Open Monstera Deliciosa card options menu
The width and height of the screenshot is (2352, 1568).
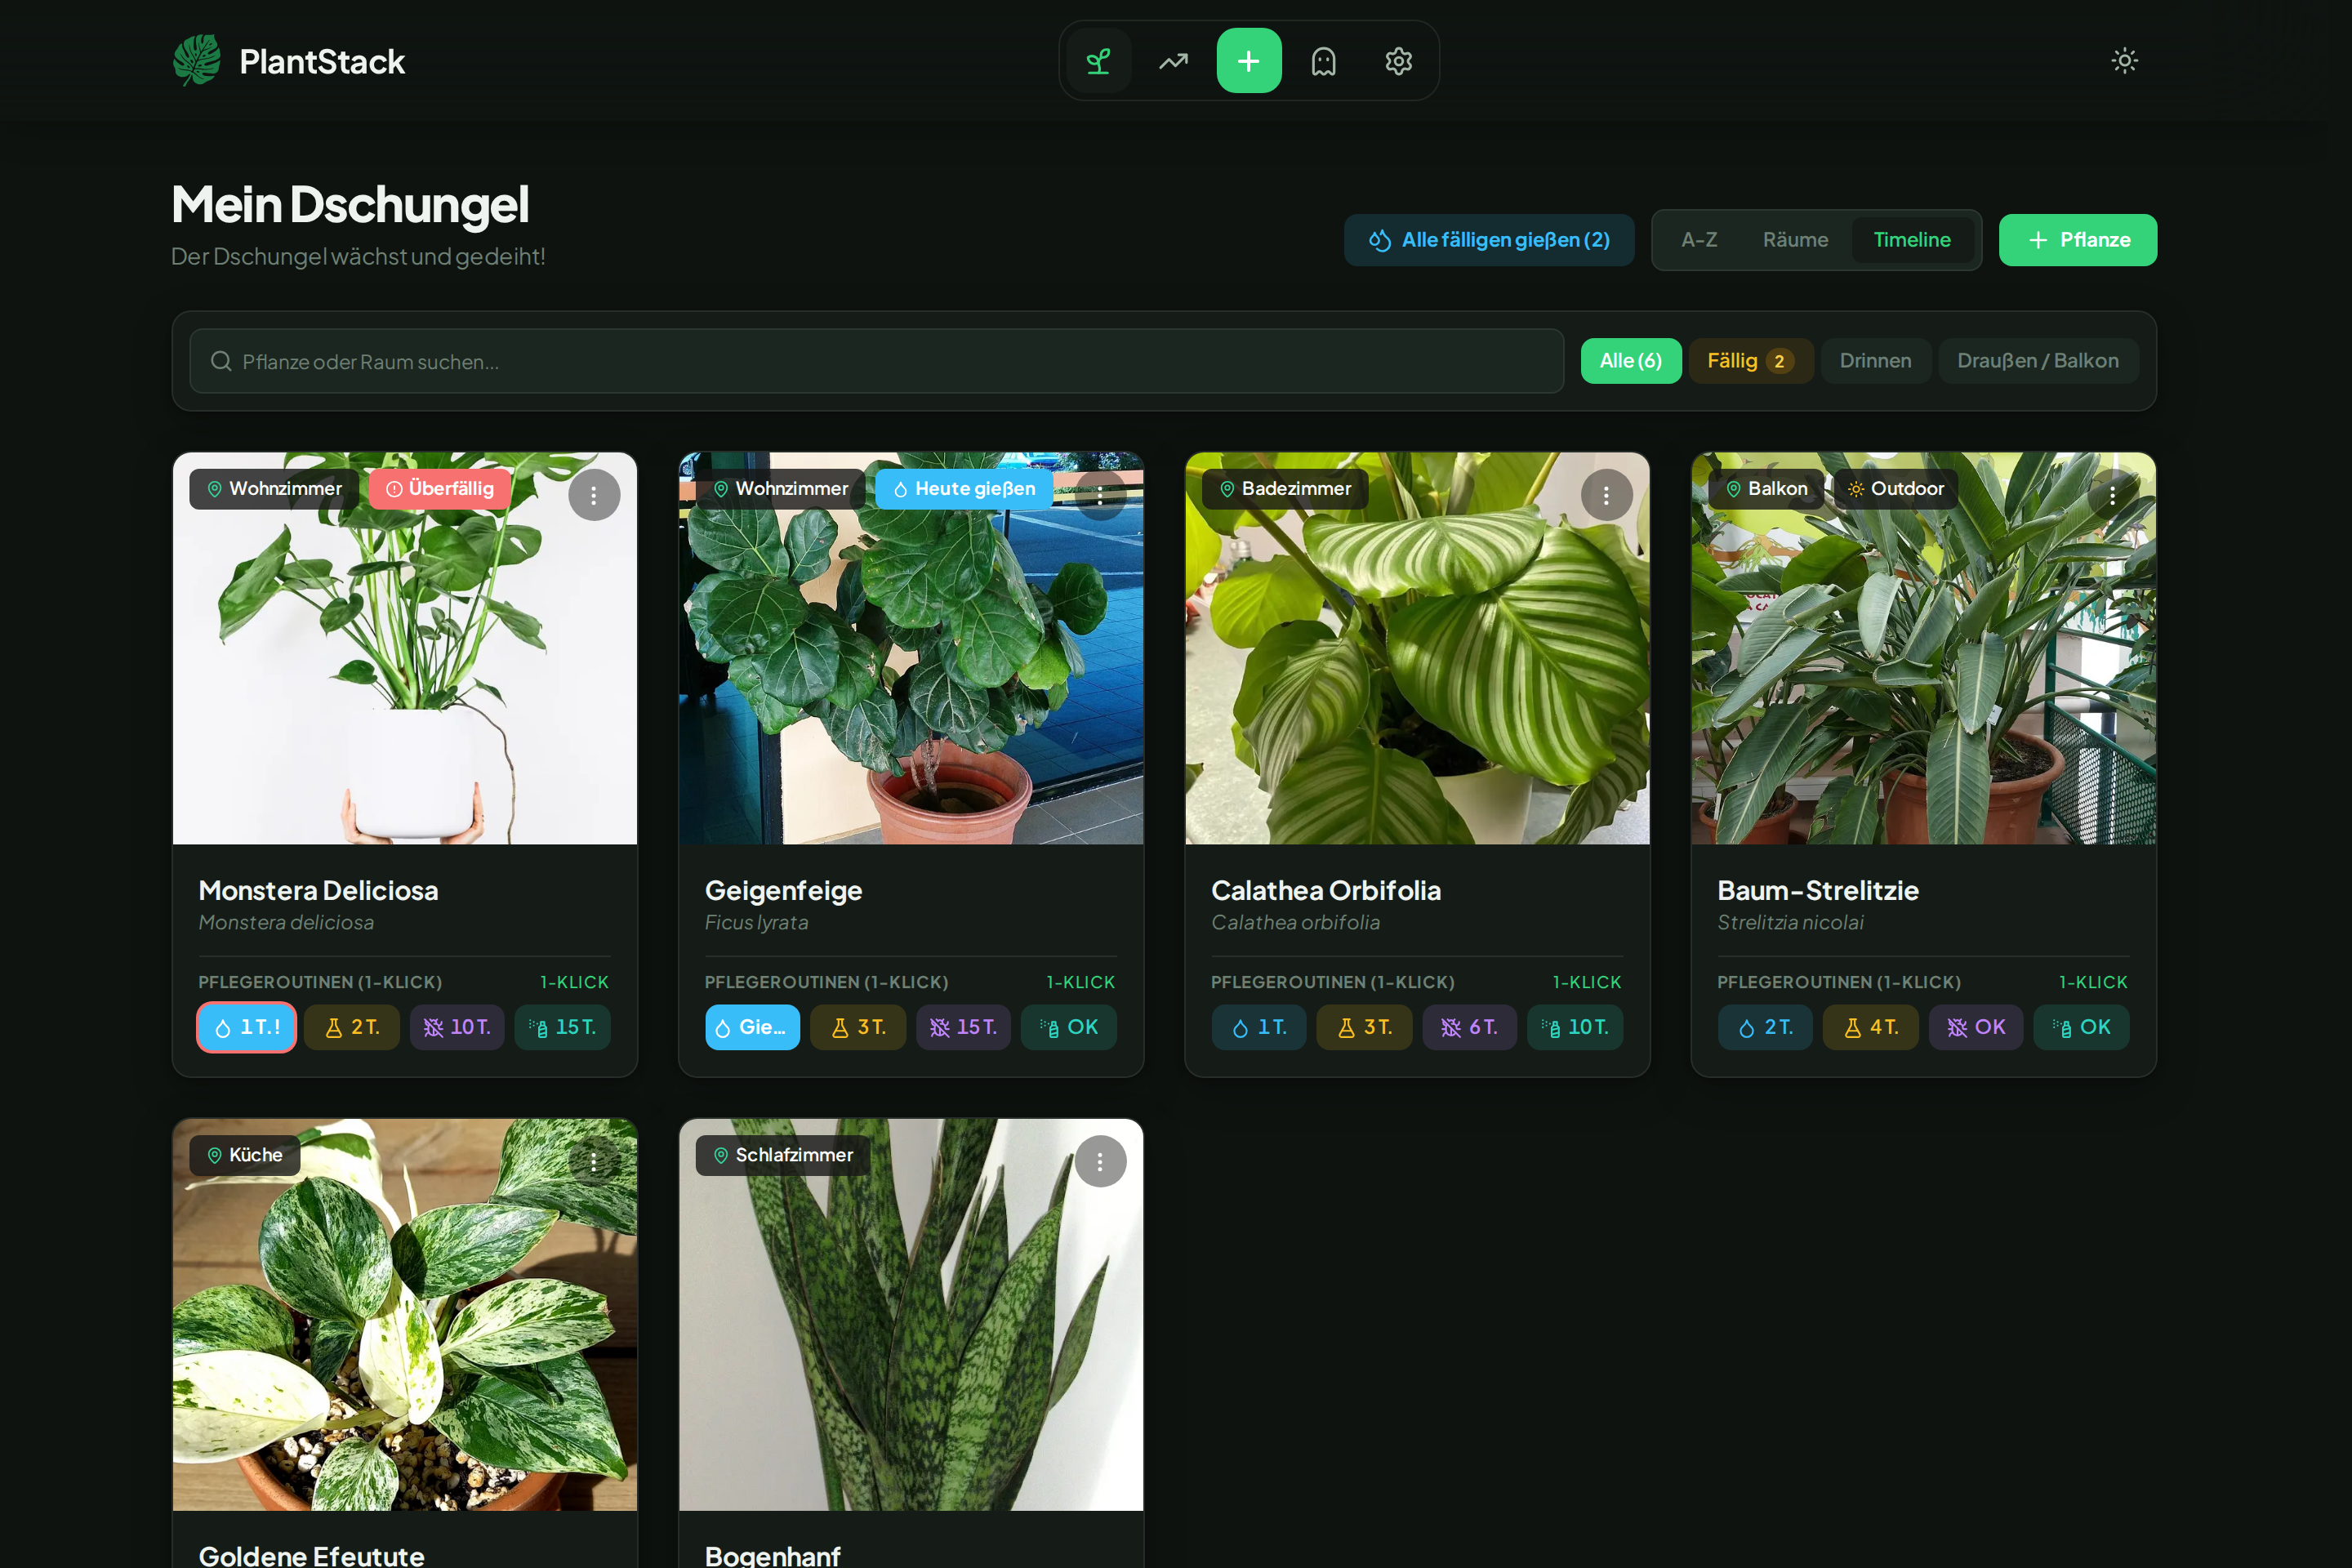tap(594, 495)
